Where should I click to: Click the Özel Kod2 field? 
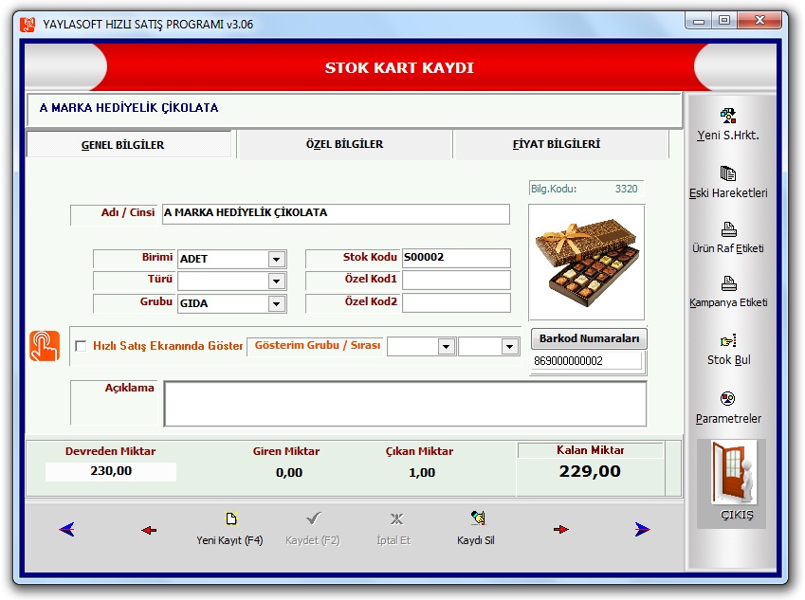click(456, 302)
